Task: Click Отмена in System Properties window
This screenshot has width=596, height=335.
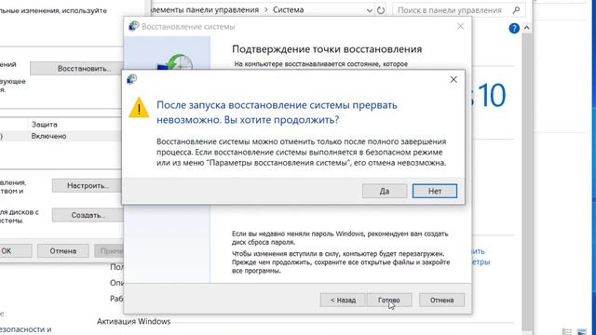Action: [63, 251]
